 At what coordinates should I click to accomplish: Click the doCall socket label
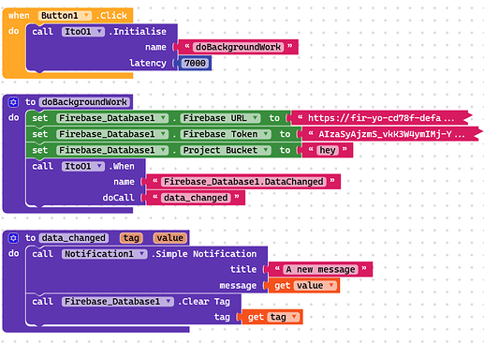[119, 198]
